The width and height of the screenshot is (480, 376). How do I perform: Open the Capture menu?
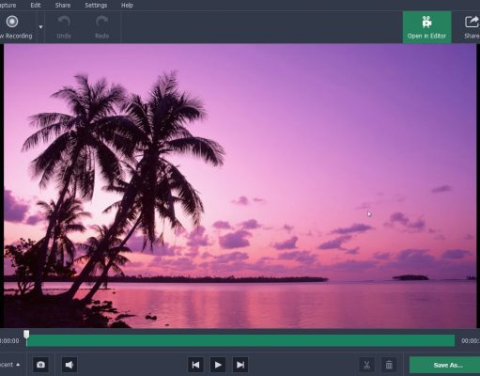8,6
